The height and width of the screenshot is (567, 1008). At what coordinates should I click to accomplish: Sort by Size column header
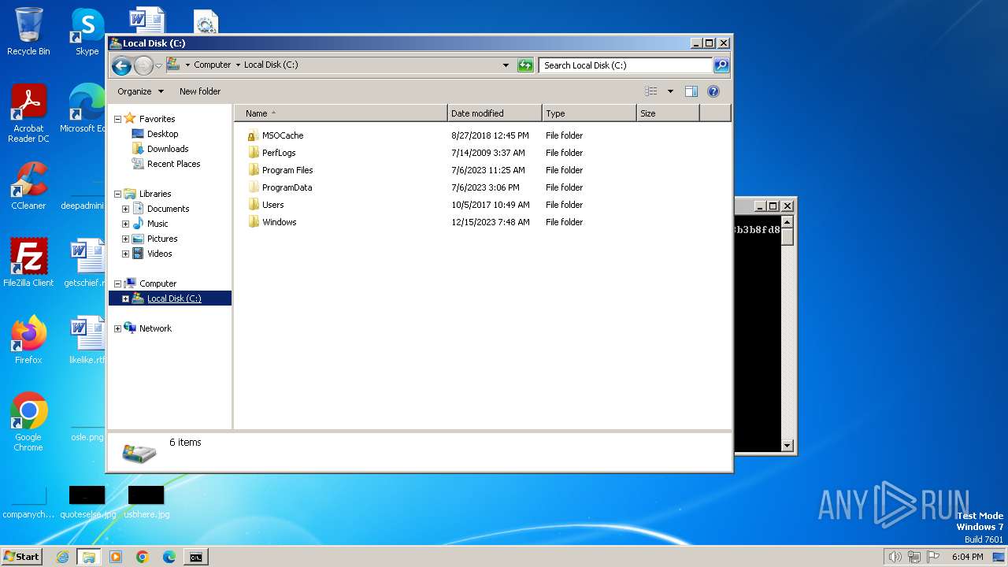[x=668, y=113]
